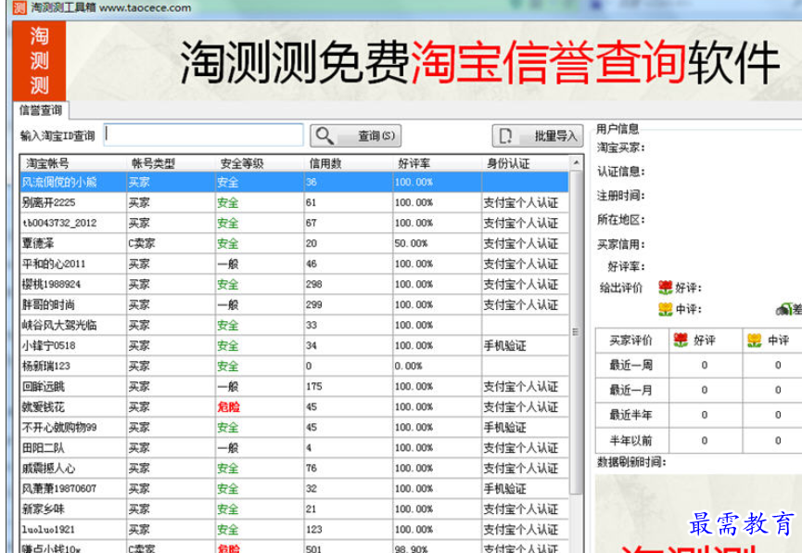This screenshot has height=553, width=802.
Task: Select the account 别离开2225
Action: [x=48, y=203]
